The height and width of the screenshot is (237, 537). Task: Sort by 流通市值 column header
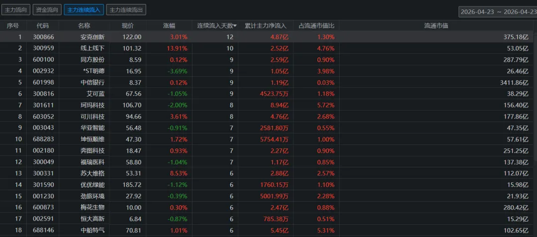pos(436,26)
